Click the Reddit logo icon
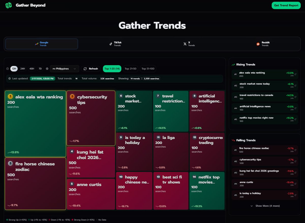The height and width of the screenshot is (223, 305). (258, 44)
